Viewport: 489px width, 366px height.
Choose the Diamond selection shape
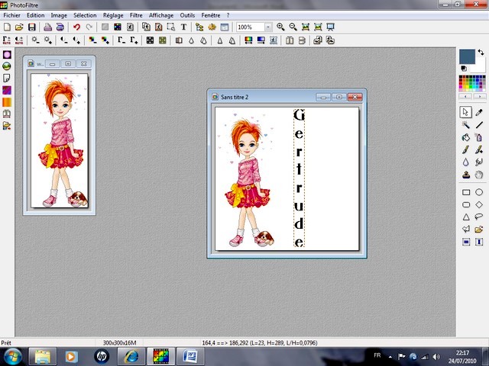pos(479,204)
